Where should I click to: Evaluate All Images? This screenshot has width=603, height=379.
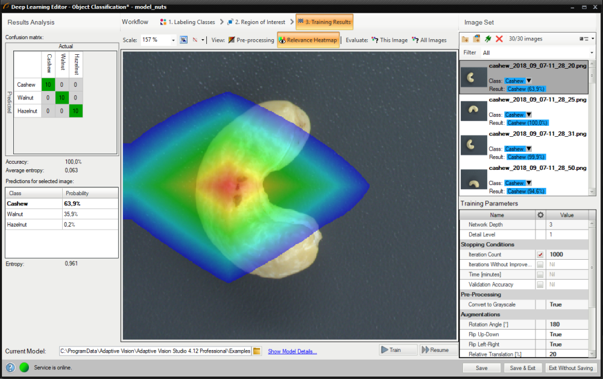429,40
